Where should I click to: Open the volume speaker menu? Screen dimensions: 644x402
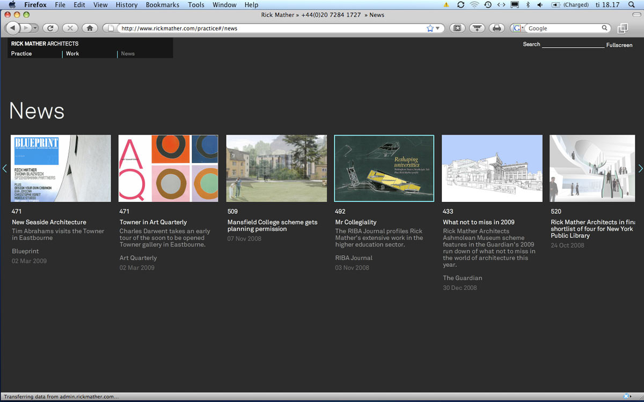540,5
